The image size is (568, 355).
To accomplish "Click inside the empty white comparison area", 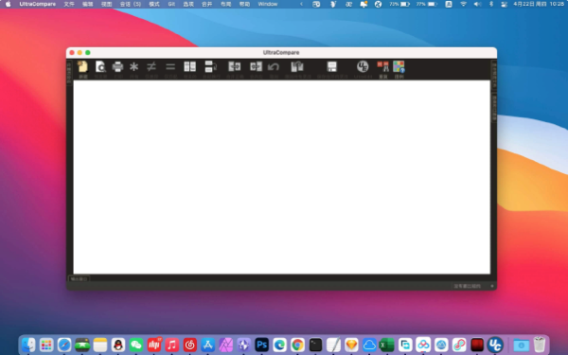I will pyautogui.click(x=281, y=177).
